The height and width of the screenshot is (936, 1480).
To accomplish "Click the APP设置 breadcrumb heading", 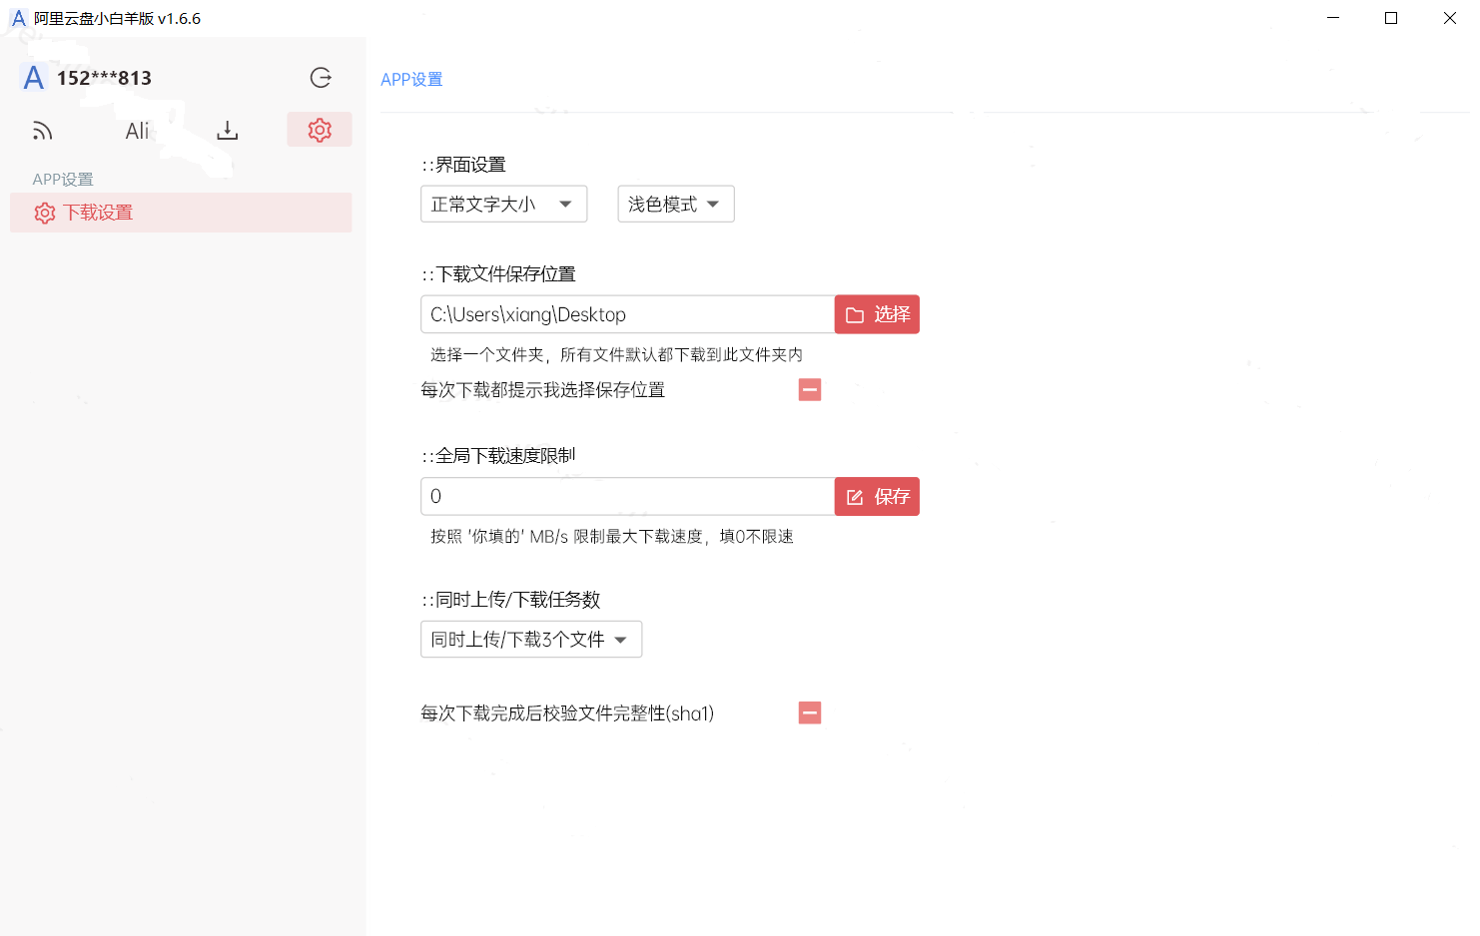I will [411, 79].
